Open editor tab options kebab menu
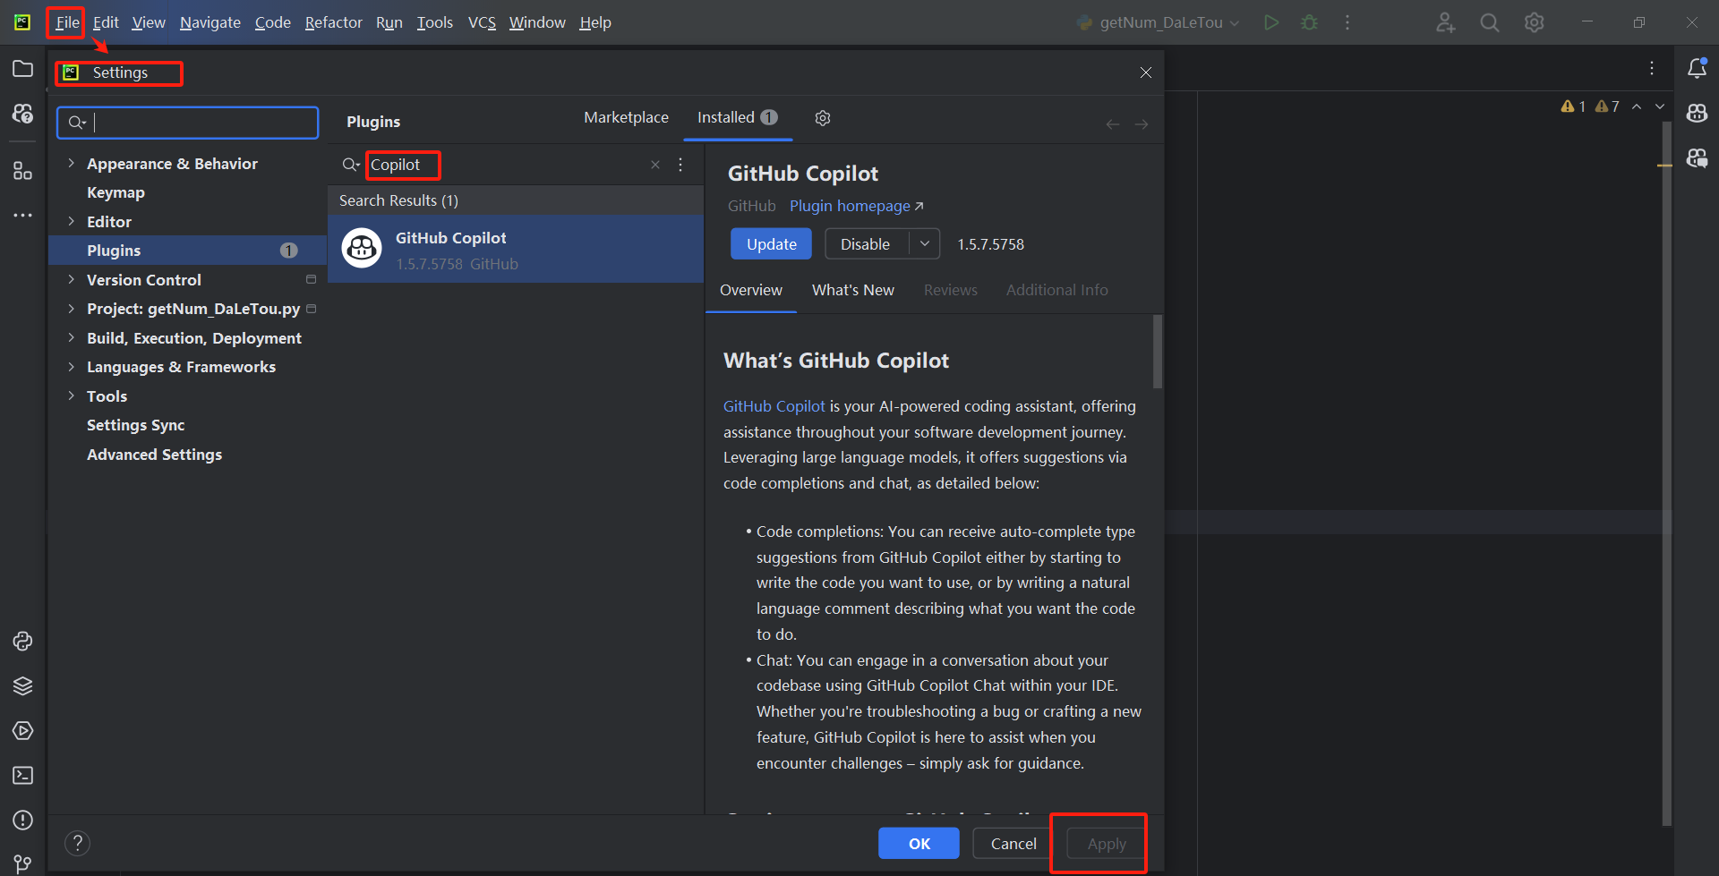 (1652, 68)
